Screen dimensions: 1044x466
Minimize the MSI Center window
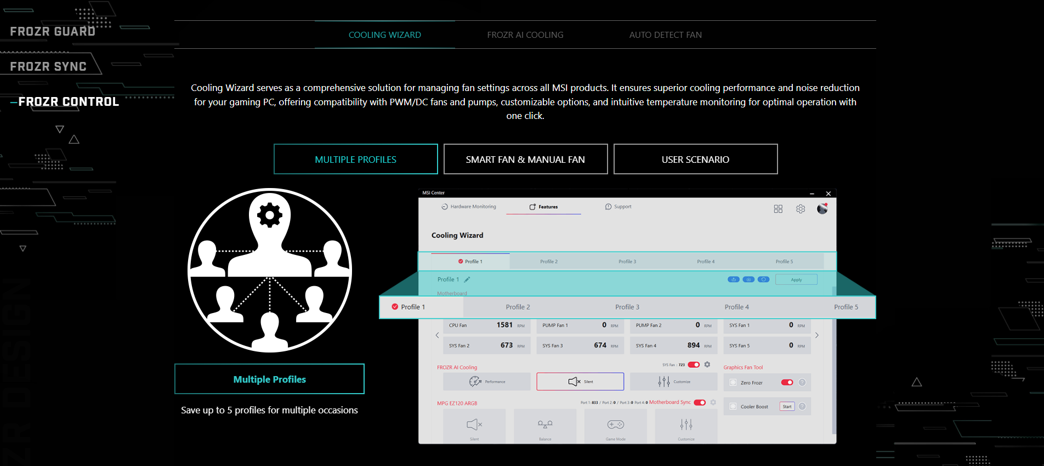[812, 194]
